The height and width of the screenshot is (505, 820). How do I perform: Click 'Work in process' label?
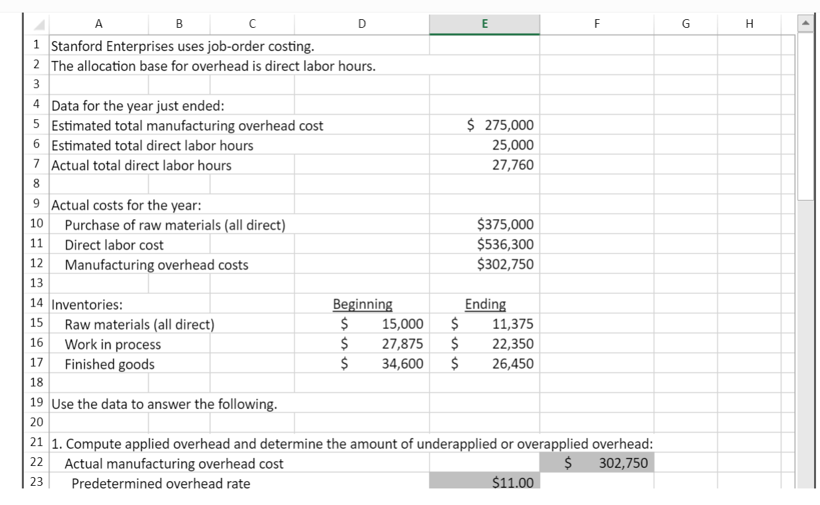113,344
